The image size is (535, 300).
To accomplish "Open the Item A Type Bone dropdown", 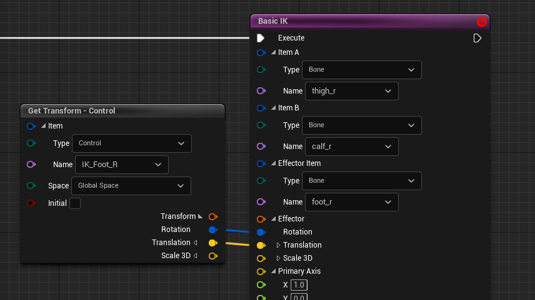I will coord(362,70).
